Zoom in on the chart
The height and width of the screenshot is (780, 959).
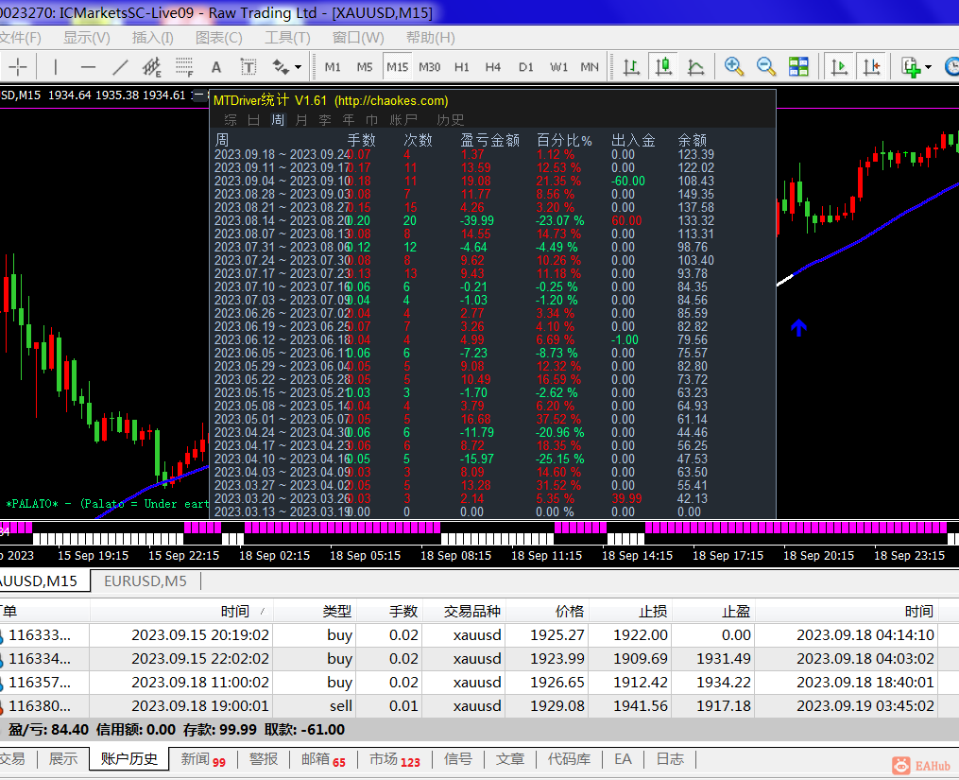(733, 66)
